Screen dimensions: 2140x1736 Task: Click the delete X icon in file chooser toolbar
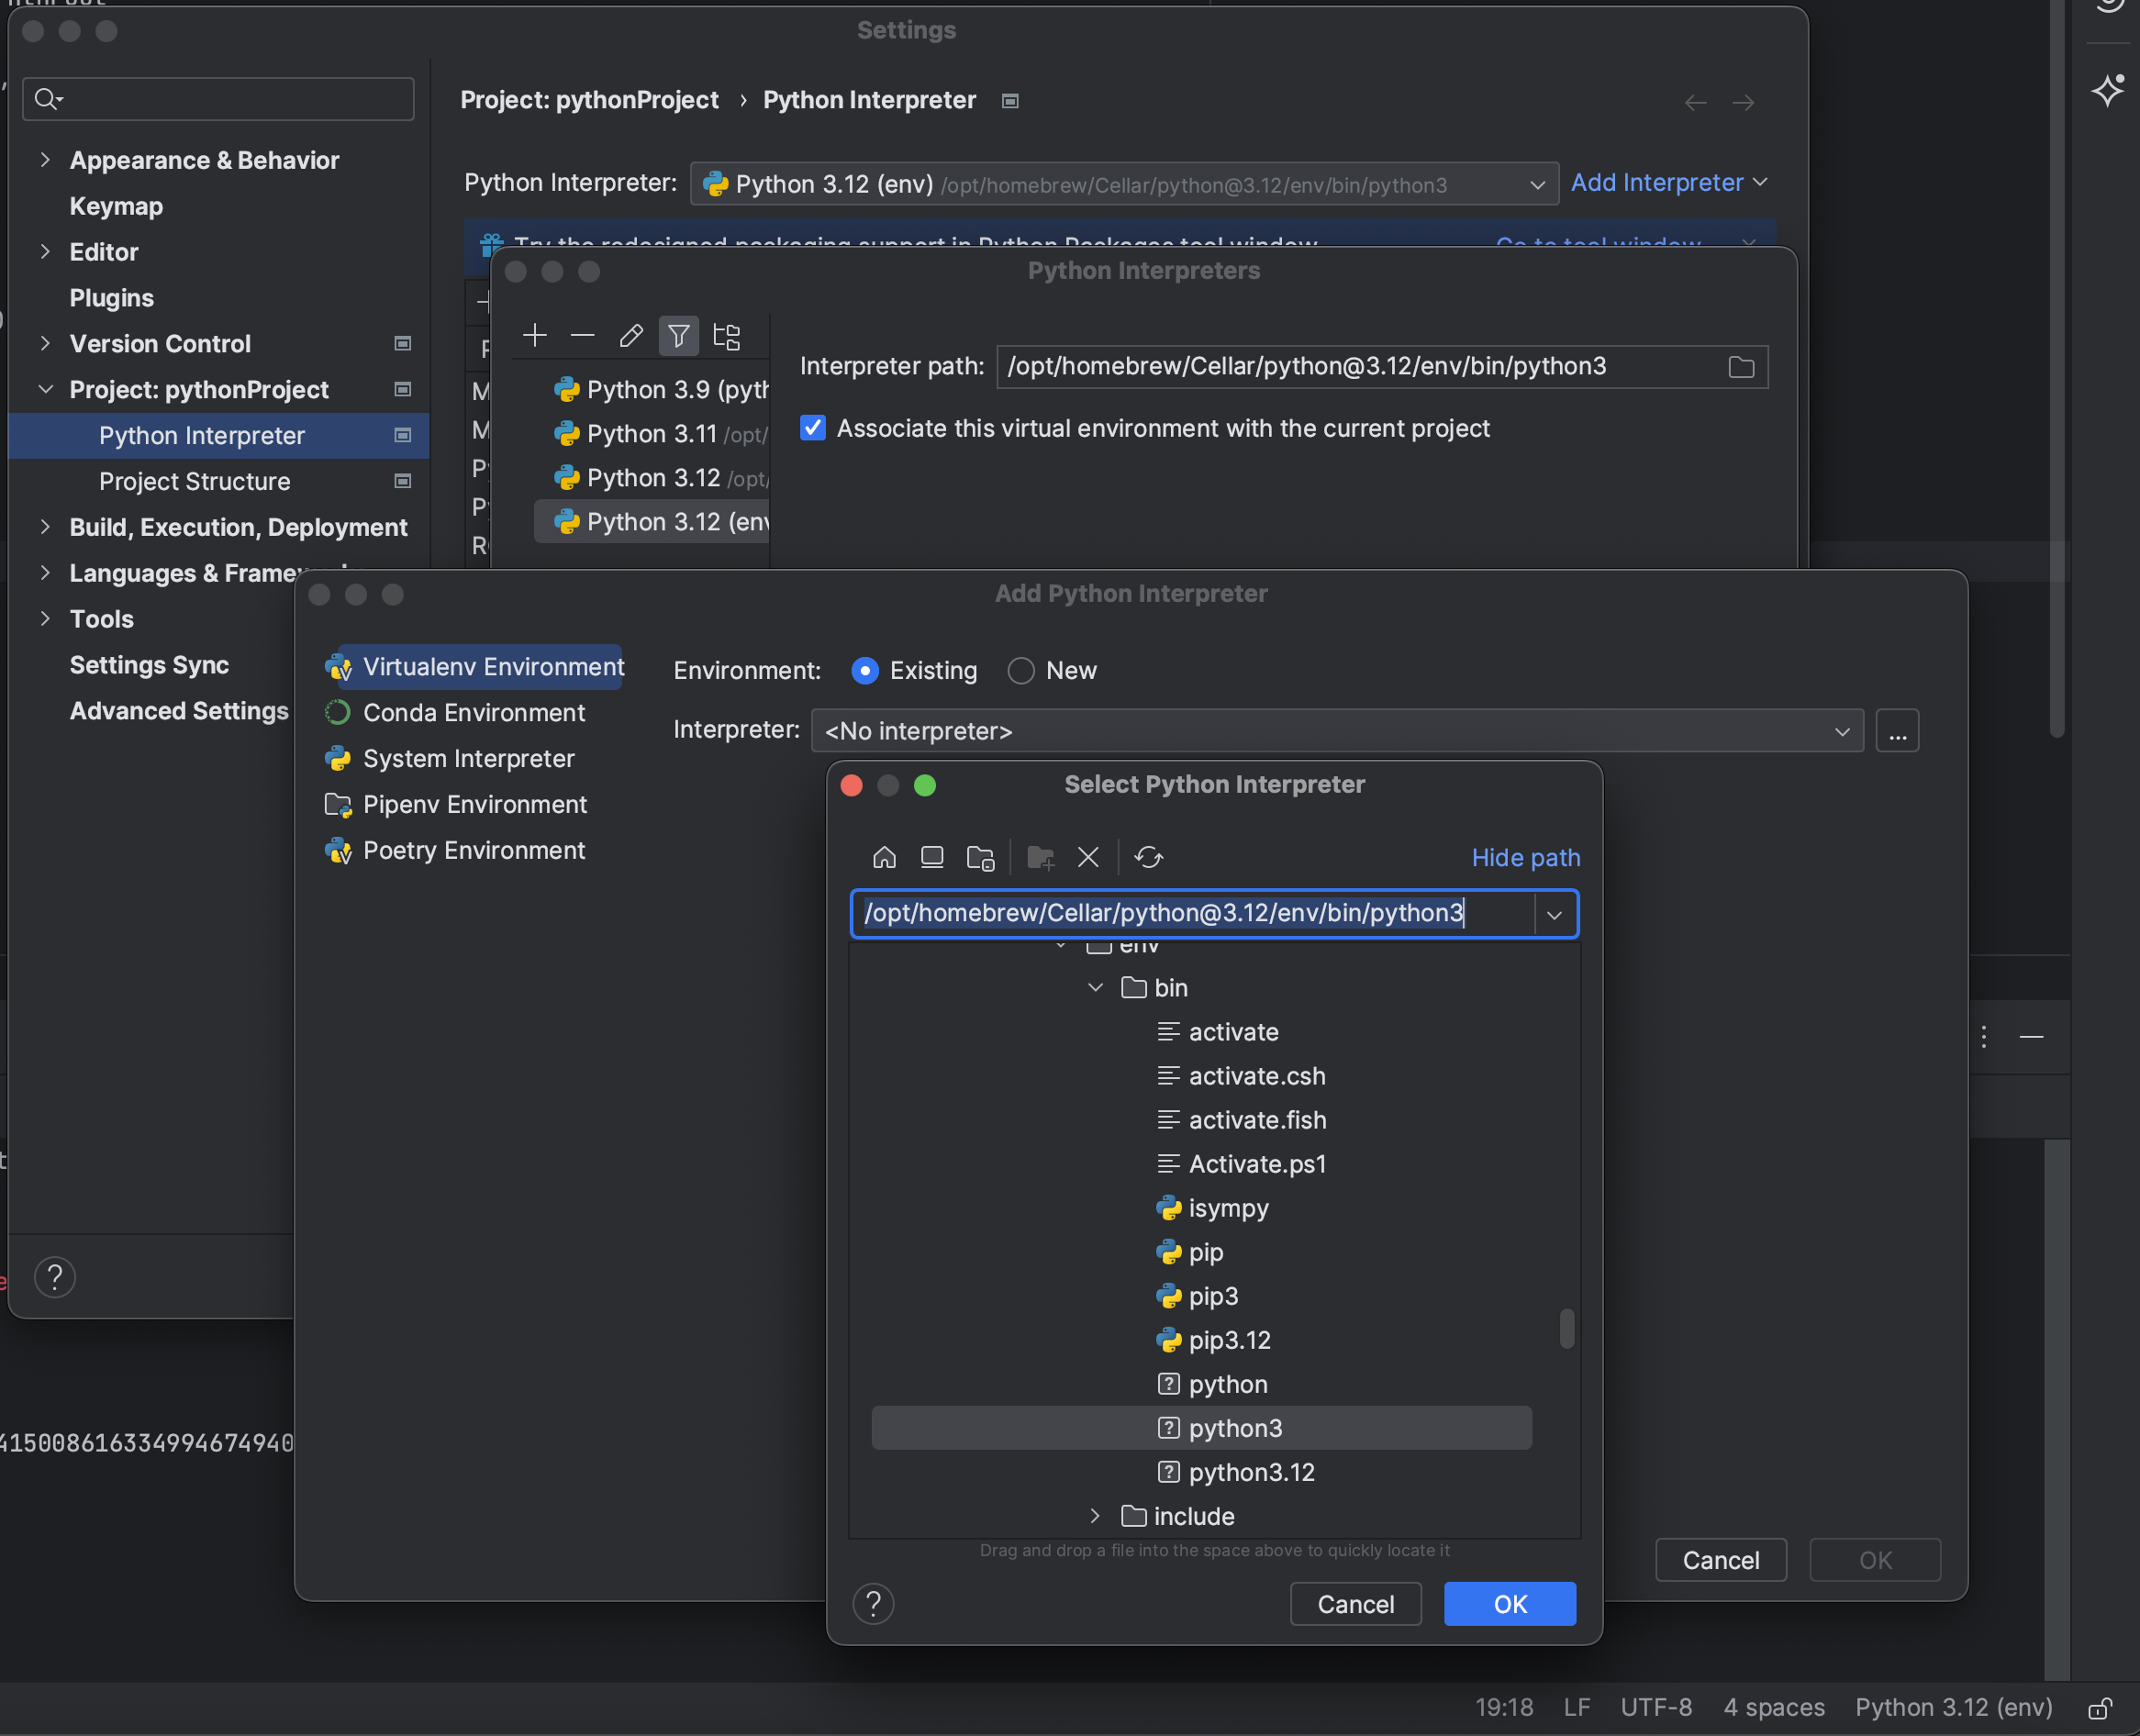[x=1088, y=857]
